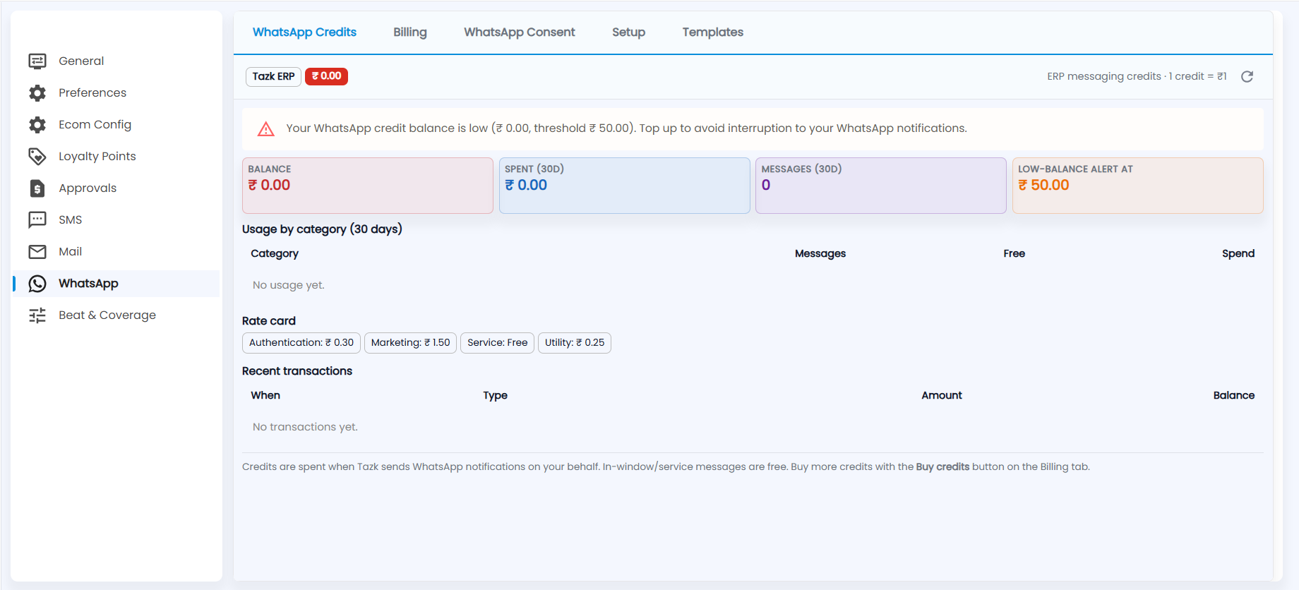
Task: Click 'ERP messaging credits · 1 credit = ₹1' text
Action: pos(1137,76)
